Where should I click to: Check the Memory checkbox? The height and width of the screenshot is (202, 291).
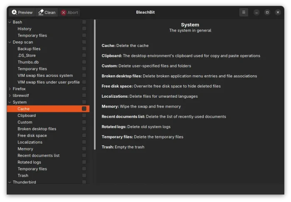coord(84,149)
